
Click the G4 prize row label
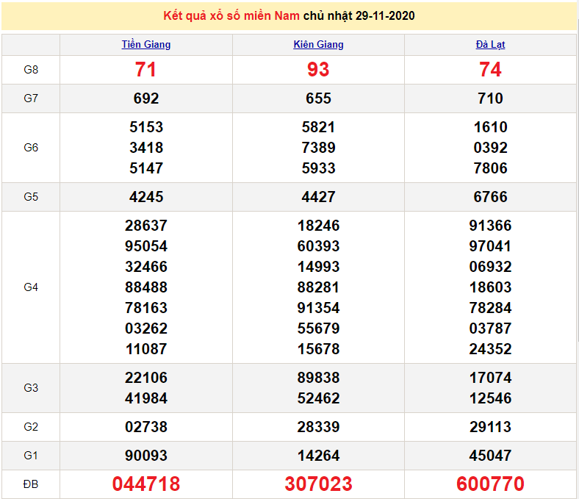point(31,287)
